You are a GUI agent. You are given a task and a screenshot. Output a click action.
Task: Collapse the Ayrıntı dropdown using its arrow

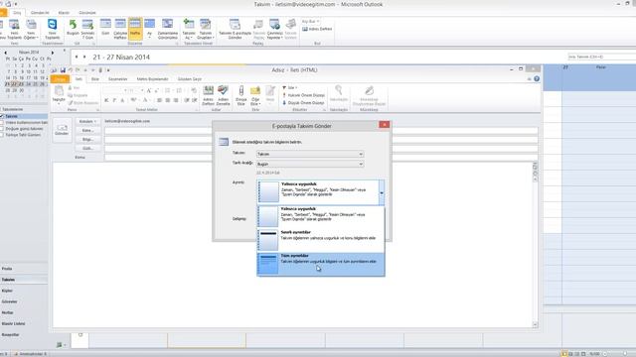[x=382, y=192]
